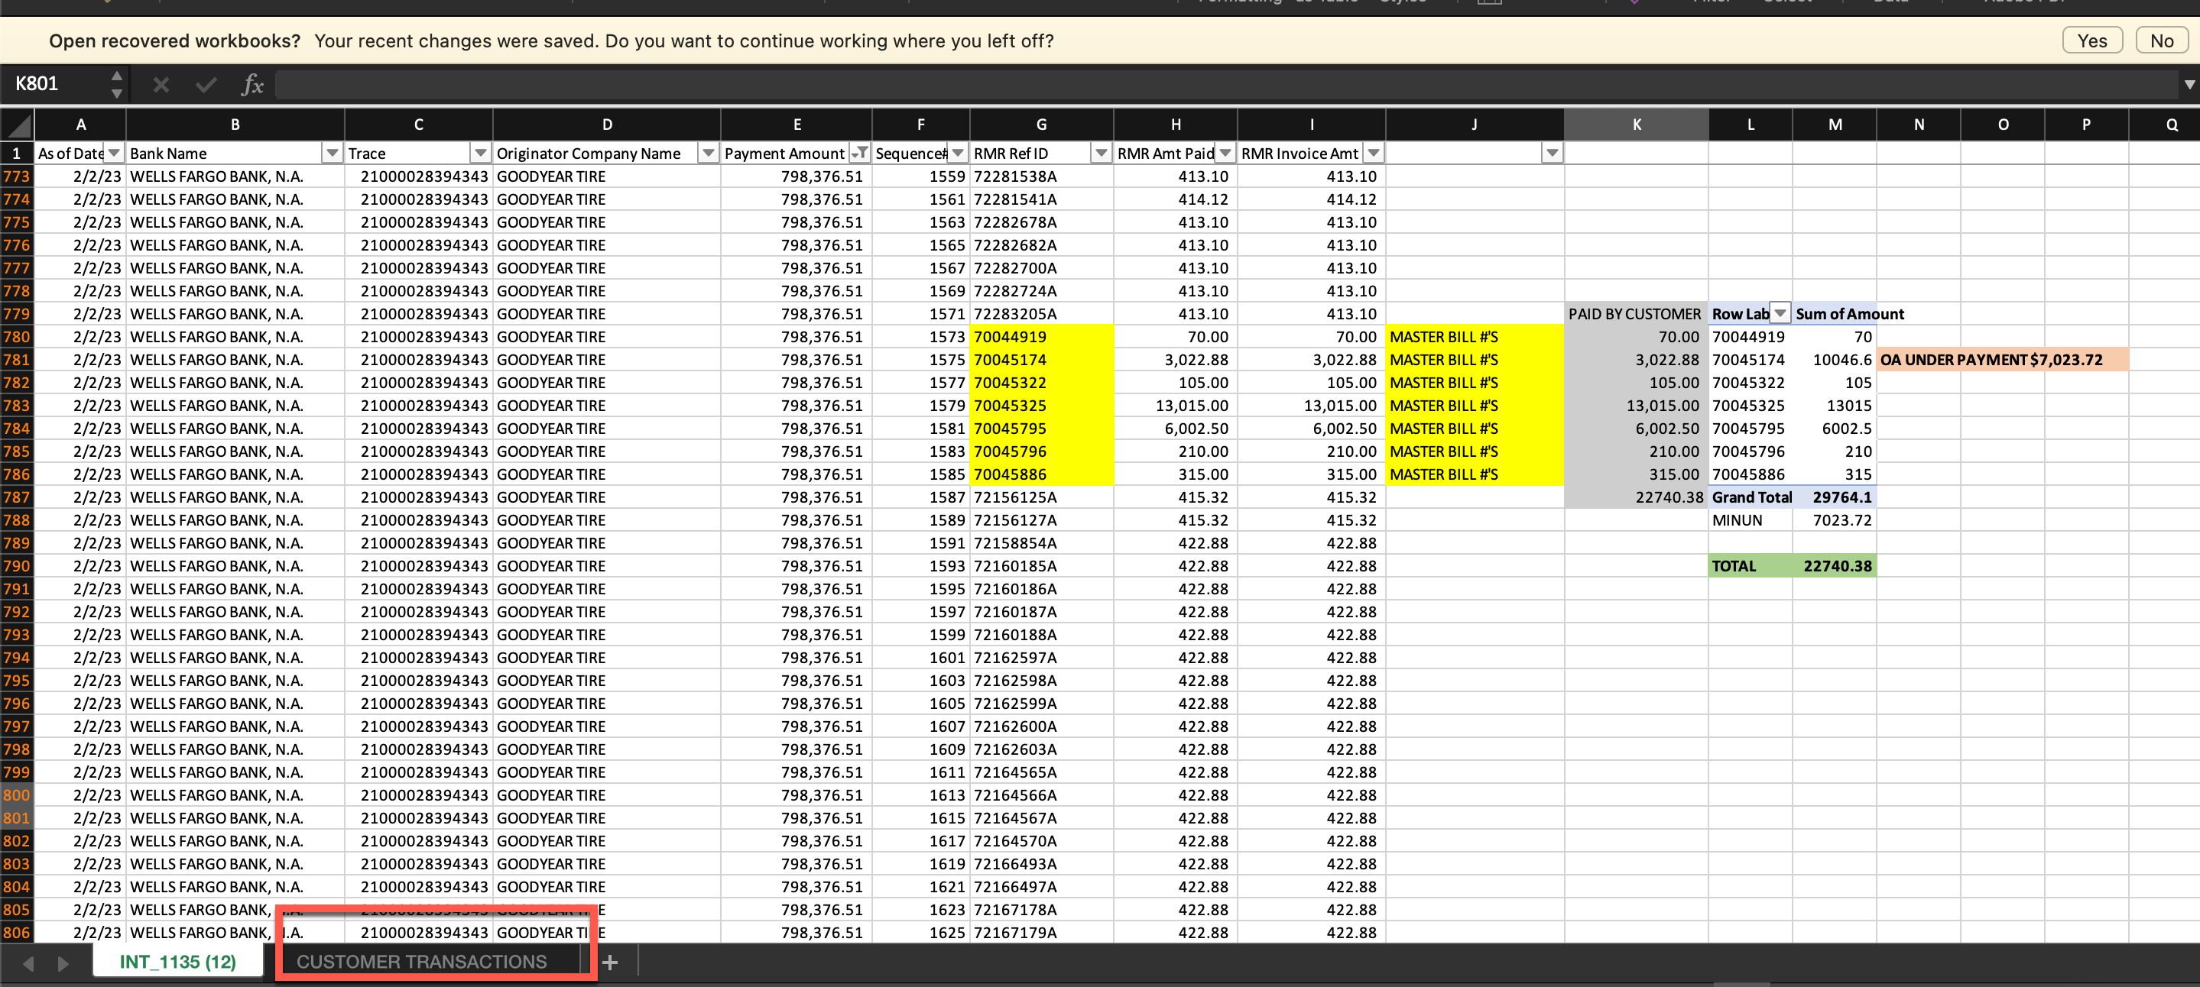Open pivot Row Labels filter dropdown
Viewport: 2200px width, 987px height.
coord(1780,313)
